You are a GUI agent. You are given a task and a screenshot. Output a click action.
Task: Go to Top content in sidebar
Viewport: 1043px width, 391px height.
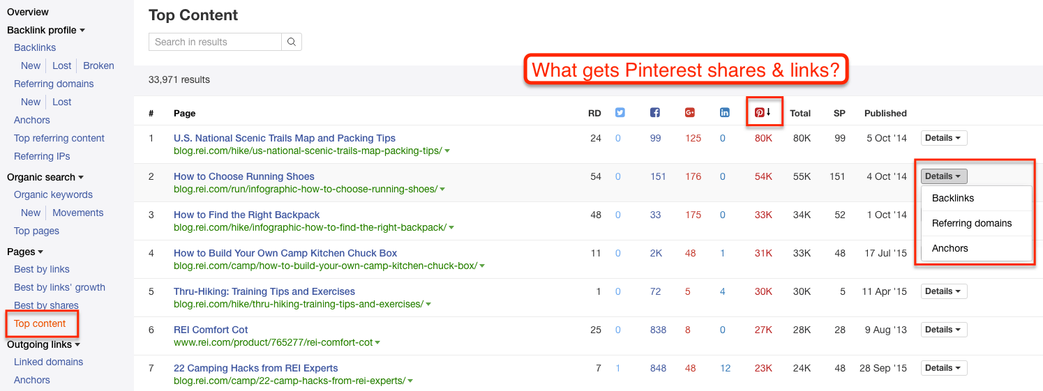point(40,323)
